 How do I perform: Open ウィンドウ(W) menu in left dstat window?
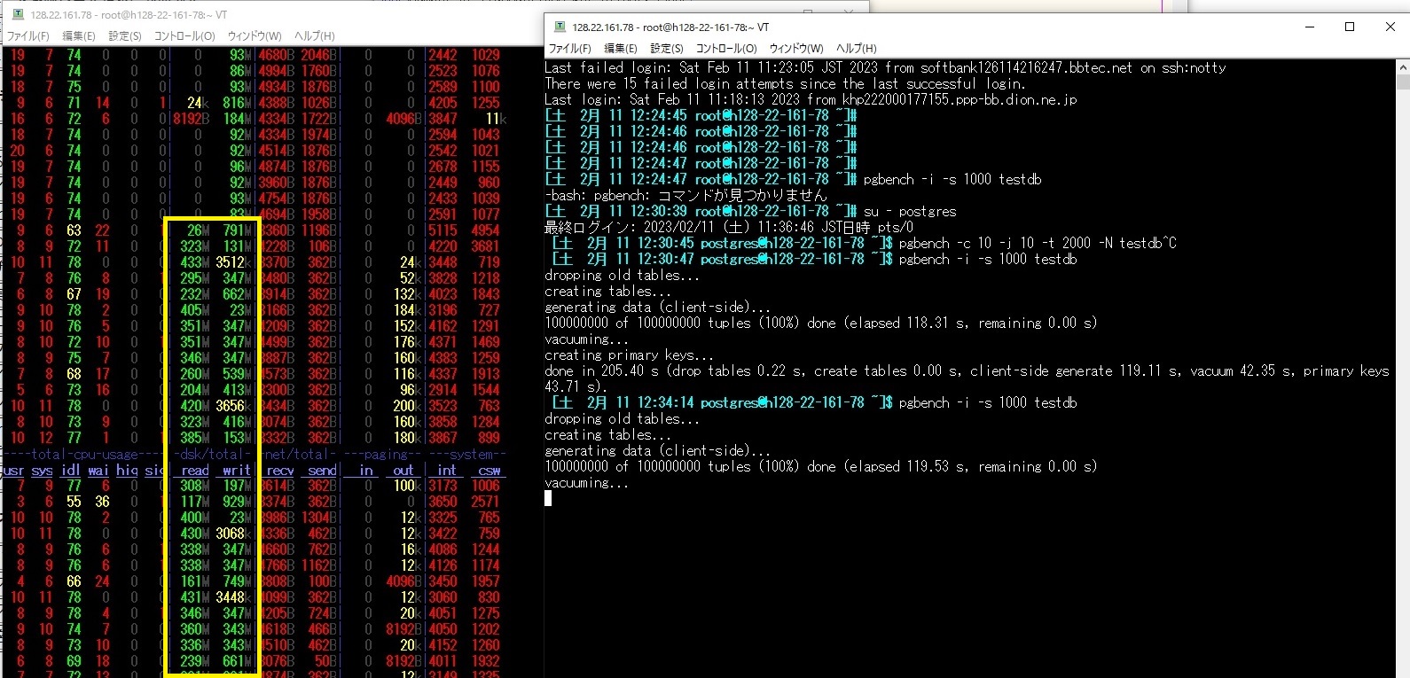[254, 36]
